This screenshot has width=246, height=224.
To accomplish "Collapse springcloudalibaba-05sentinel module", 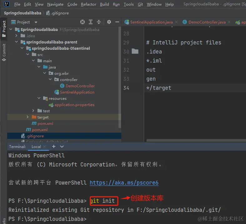I will [22, 48].
